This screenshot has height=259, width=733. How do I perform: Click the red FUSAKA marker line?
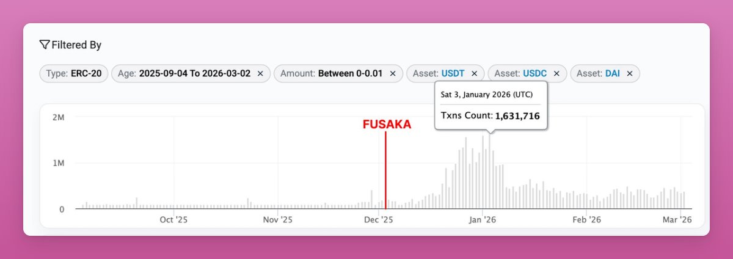tap(385, 171)
